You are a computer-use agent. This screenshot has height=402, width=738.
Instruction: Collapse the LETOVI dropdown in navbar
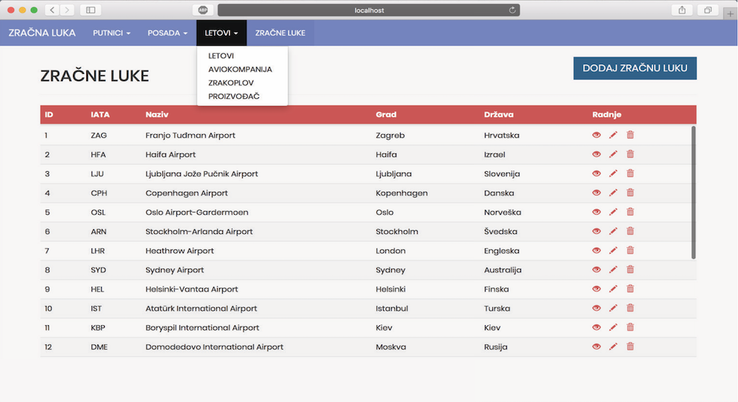(221, 33)
